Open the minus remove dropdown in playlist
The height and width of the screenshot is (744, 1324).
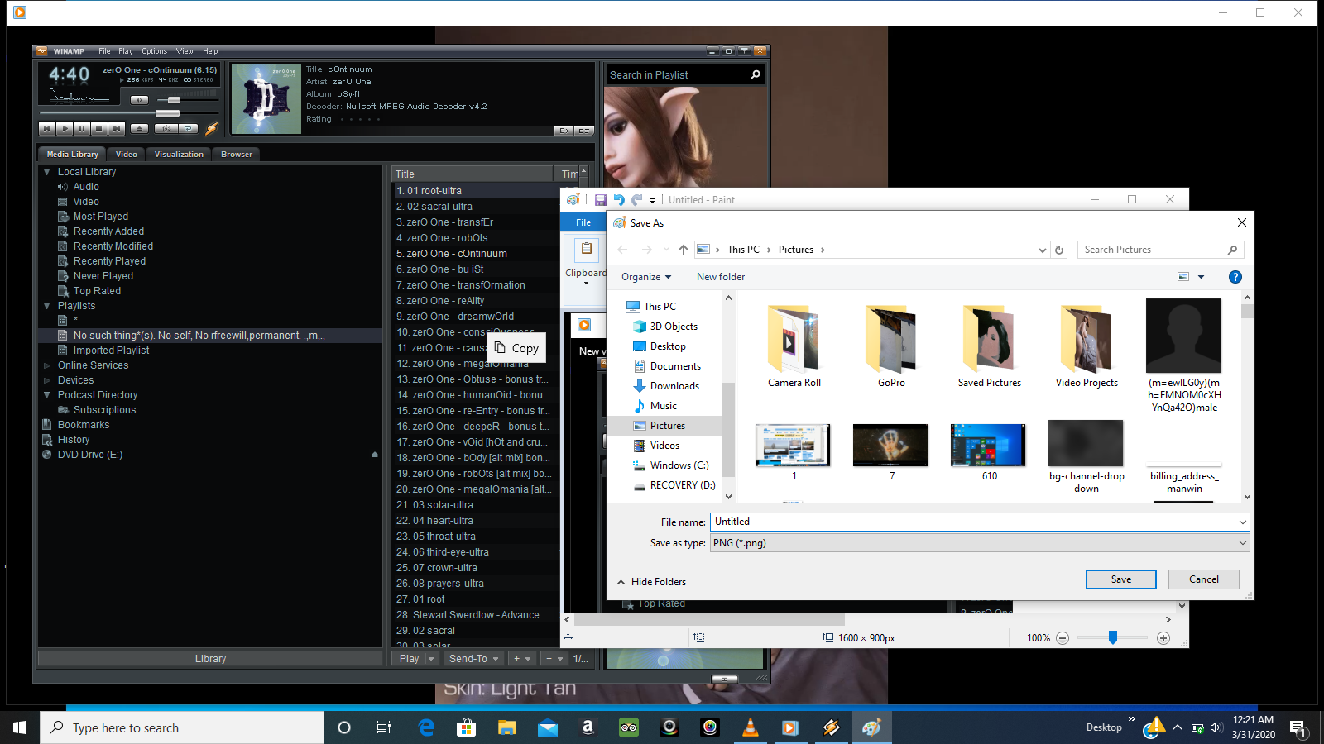(554, 659)
